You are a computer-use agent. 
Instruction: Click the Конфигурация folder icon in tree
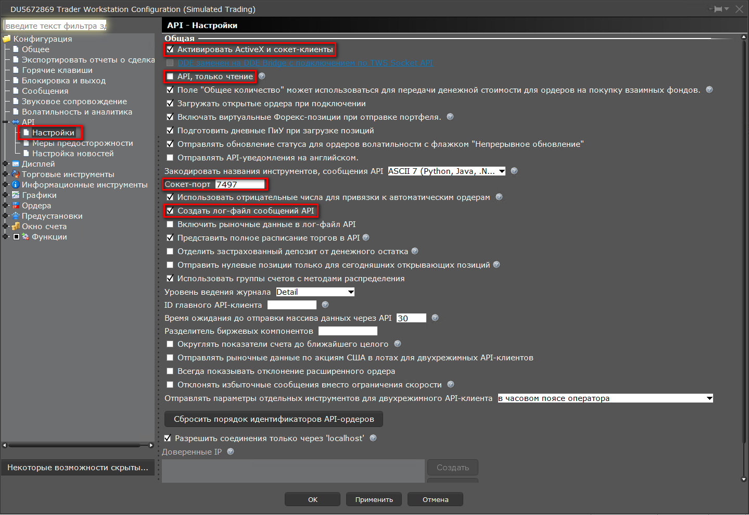[x=7, y=39]
